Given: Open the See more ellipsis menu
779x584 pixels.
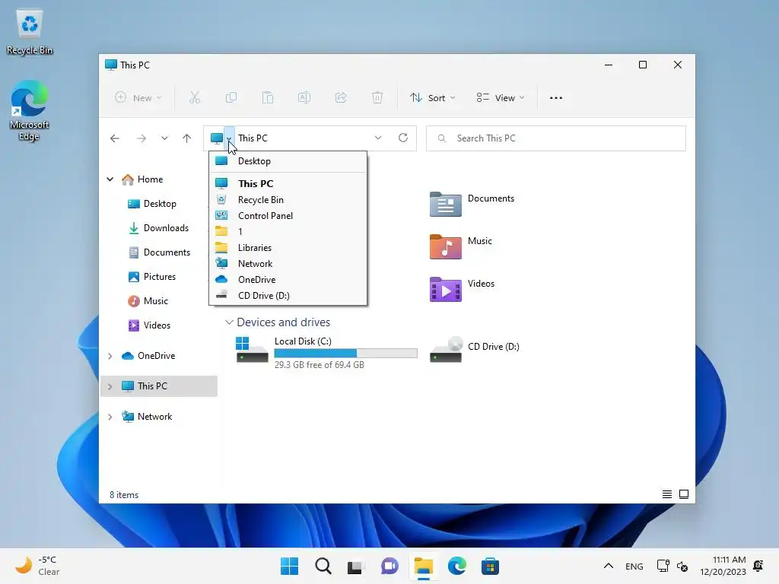Looking at the screenshot, I should point(556,98).
